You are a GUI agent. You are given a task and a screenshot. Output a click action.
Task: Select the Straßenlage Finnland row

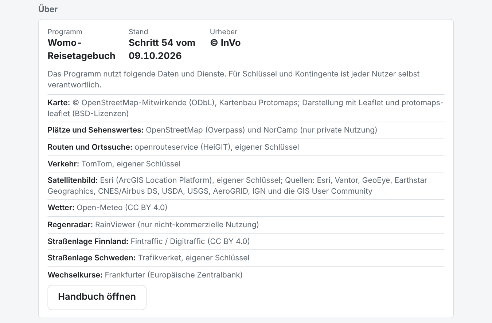tap(246, 241)
